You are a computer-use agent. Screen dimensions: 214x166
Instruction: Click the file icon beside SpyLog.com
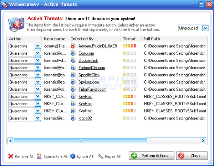tap(73, 82)
